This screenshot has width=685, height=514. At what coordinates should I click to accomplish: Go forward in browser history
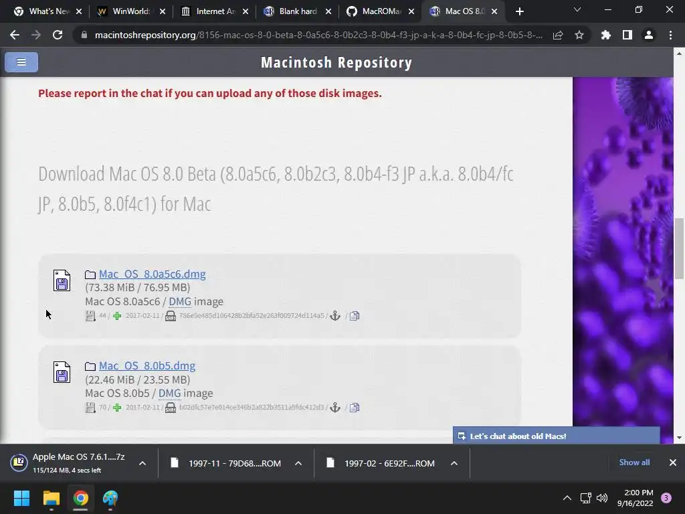click(x=36, y=35)
